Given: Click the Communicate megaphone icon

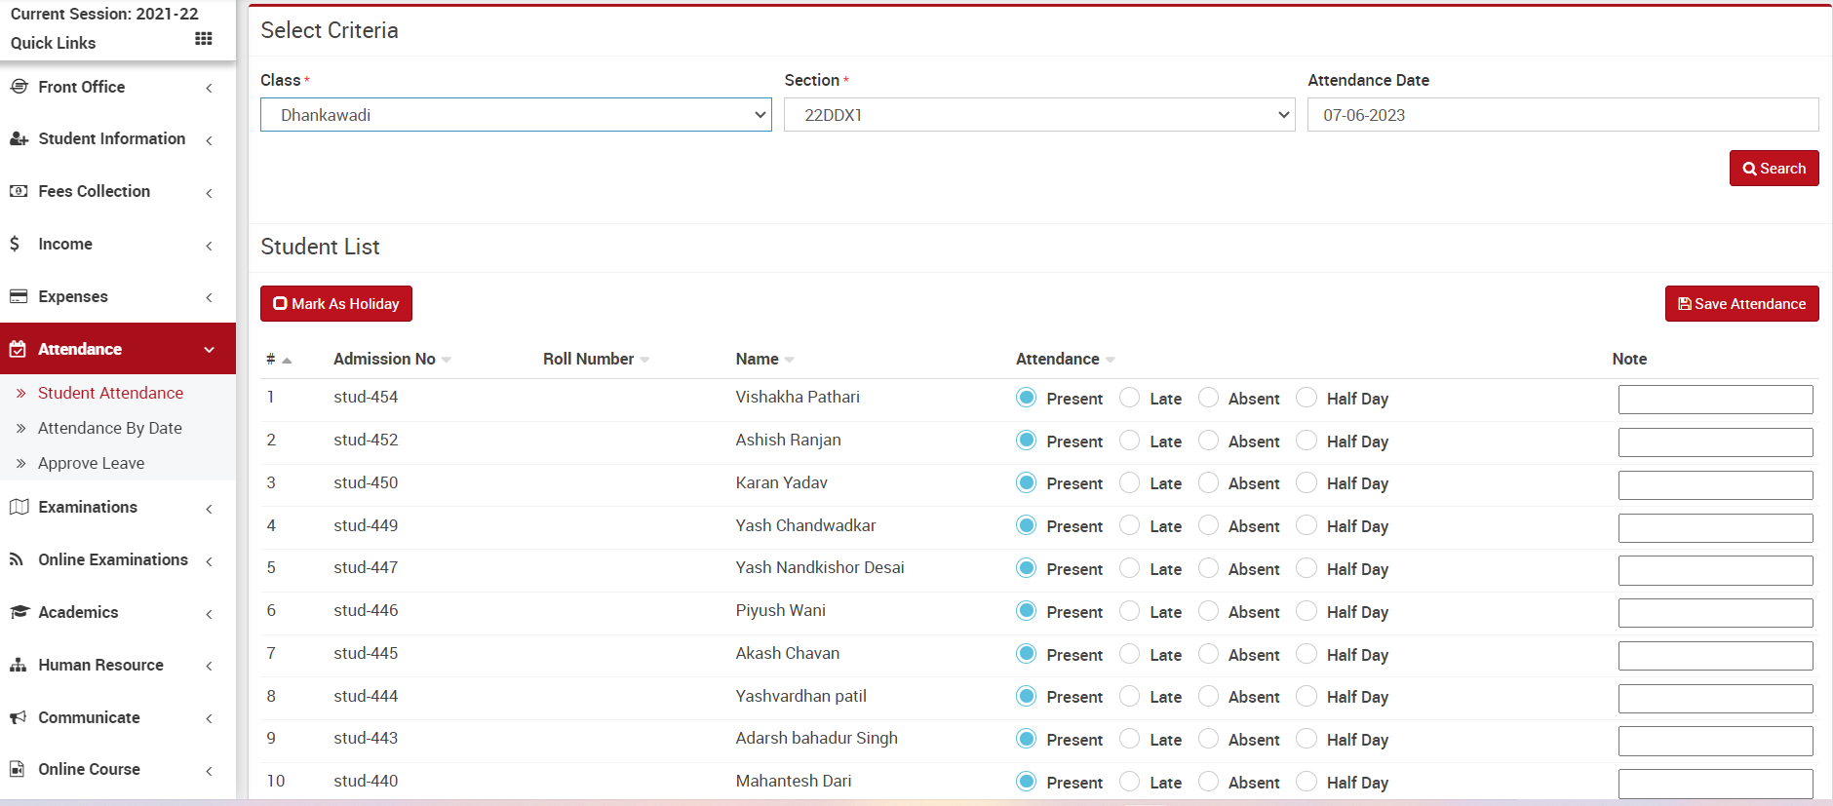Looking at the screenshot, I should pyautogui.click(x=19, y=717).
